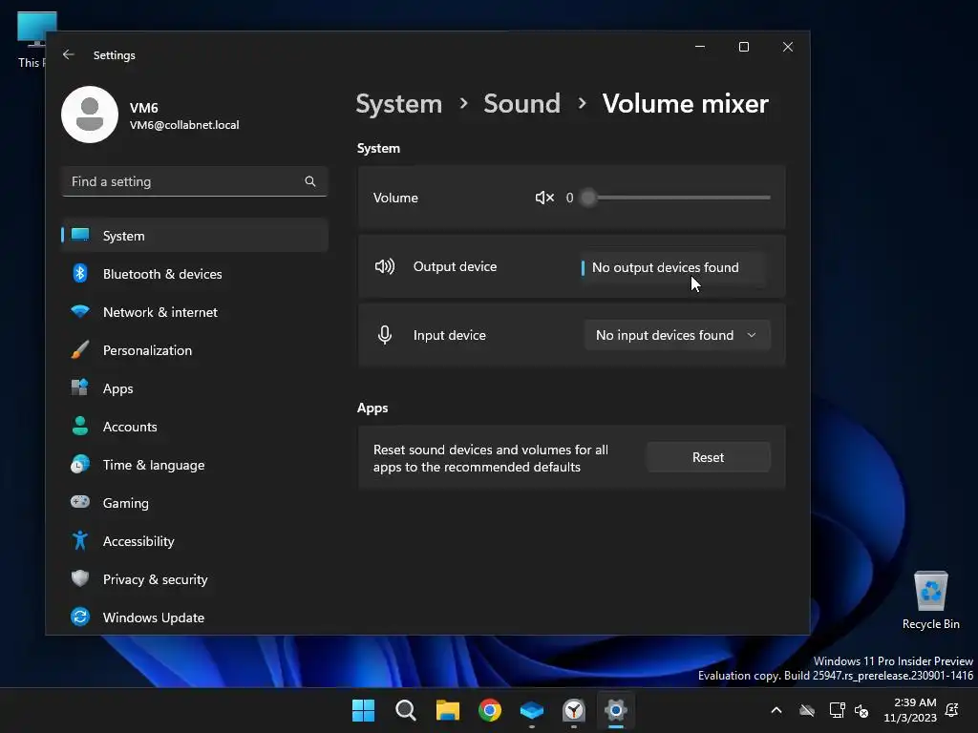Click the system volume slider track

pyautogui.click(x=679, y=198)
